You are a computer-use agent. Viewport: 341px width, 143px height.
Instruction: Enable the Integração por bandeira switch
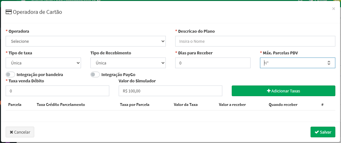click(x=10, y=75)
